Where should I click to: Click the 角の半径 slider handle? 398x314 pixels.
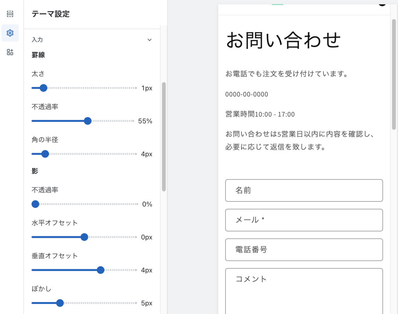pyautogui.click(x=45, y=154)
